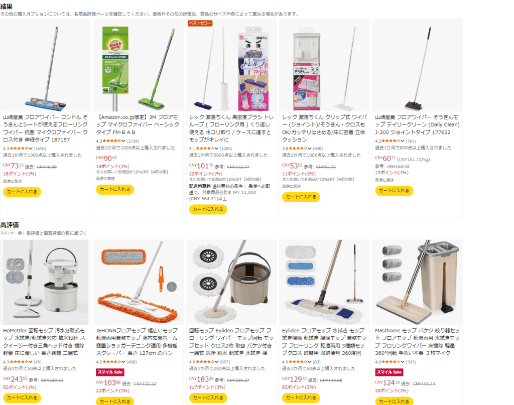This screenshot has width=514, height=405.
Task: Click the スマイル Sale badge on JEHONN mop
Action: [x=110, y=372]
